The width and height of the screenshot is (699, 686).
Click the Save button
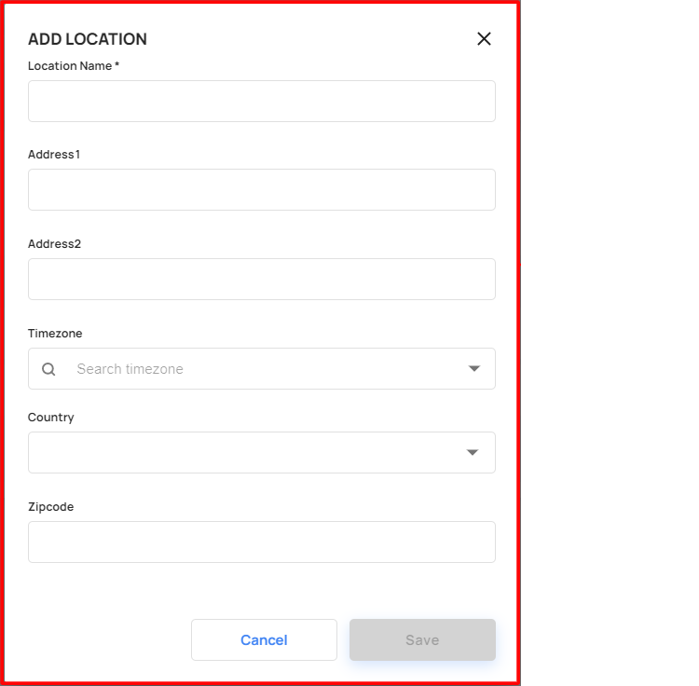point(422,639)
